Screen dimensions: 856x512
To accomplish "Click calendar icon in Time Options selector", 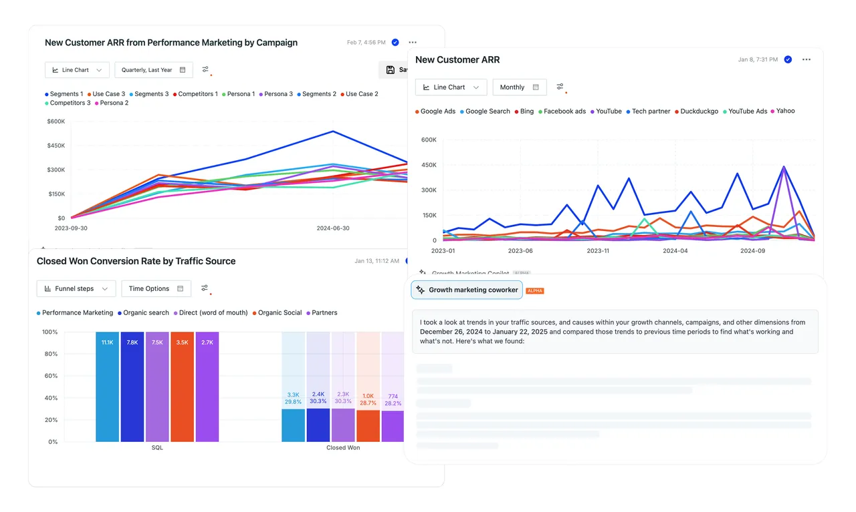I will (x=180, y=288).
